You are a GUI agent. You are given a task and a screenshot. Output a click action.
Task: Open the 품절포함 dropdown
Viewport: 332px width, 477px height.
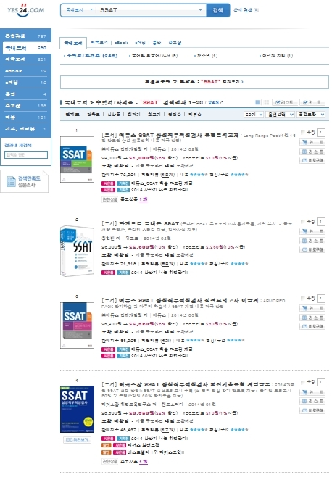click(x=311, y=115)
